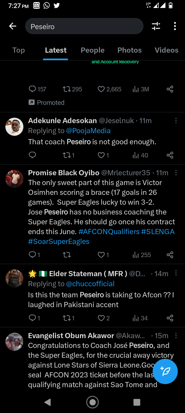The image size is (185, 413).
Task: Reply to Adekunle Adesokan's tweet
Action: pos(32,155)
